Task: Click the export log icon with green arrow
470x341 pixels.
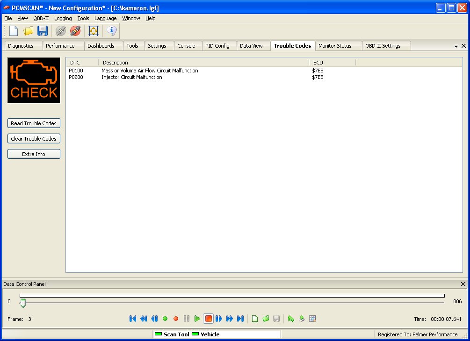Action: [x=302, y=319]
